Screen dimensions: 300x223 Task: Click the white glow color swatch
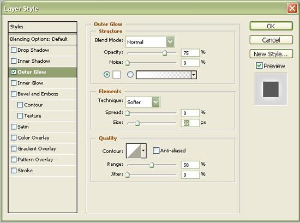(x=117, y=75)
